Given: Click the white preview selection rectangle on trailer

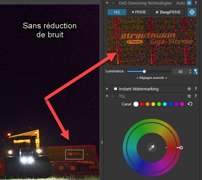Looking at the screenshot, I should pyautogui.click(x=74, y=154).
